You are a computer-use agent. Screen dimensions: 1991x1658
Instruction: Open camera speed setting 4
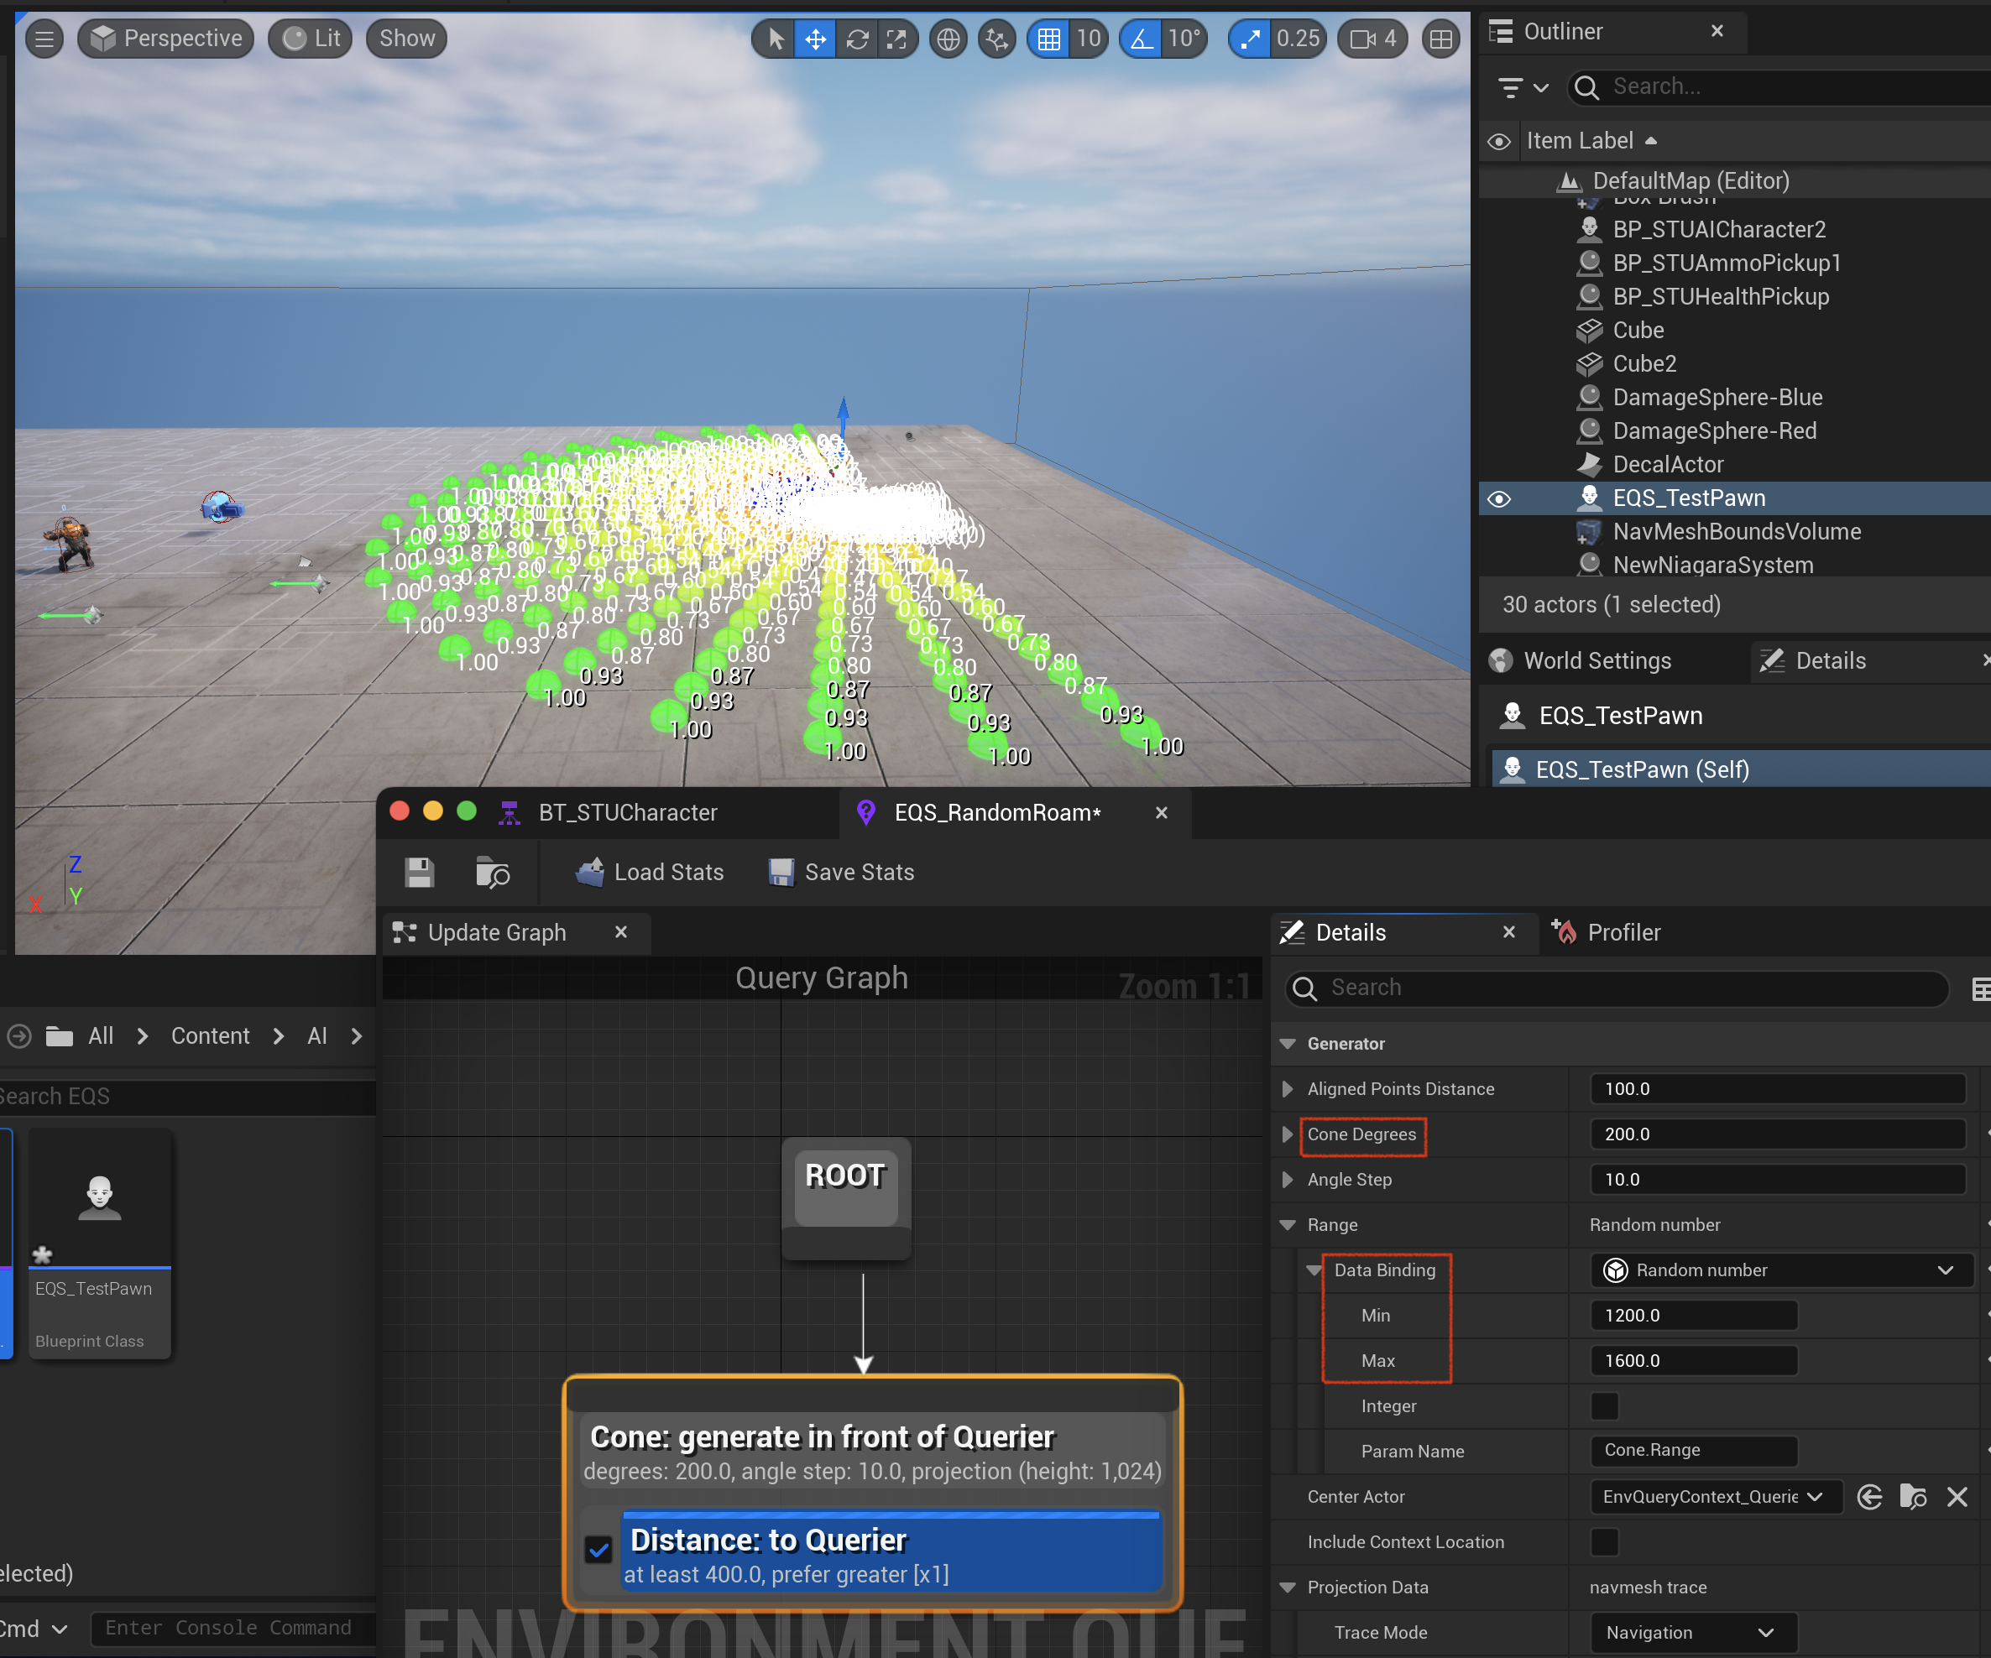[1373, 39]
